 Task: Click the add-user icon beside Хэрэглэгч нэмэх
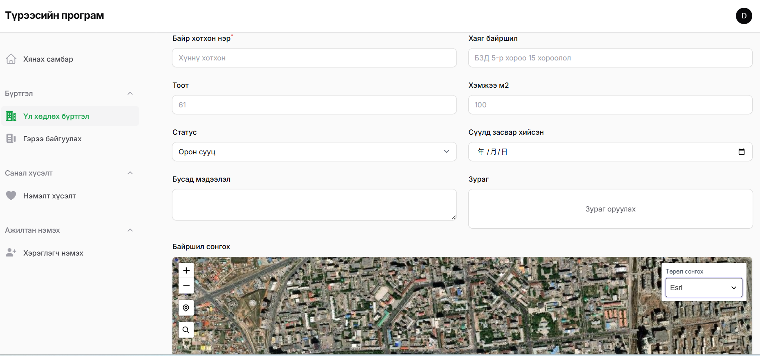pos(11,253)
